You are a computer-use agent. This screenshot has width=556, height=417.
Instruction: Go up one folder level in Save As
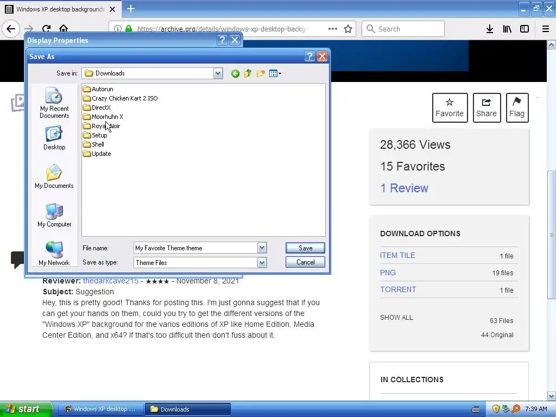coord(248,73)
